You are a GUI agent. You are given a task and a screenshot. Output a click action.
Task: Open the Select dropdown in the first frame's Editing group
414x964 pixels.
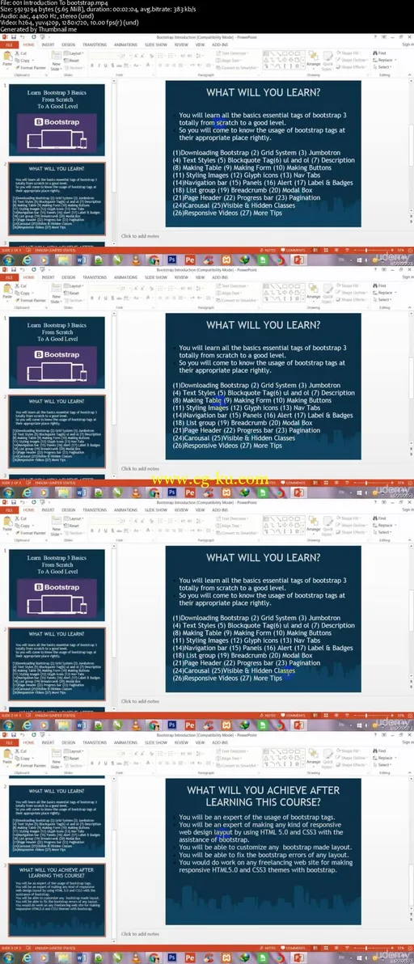pos(382,67)
